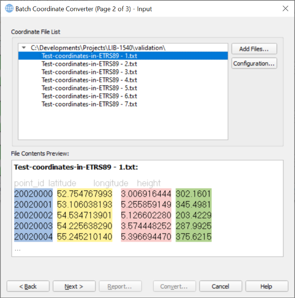Open Help for this wizard
The width and height of the screenshot is (295, 298).
[x=267, y=286]
